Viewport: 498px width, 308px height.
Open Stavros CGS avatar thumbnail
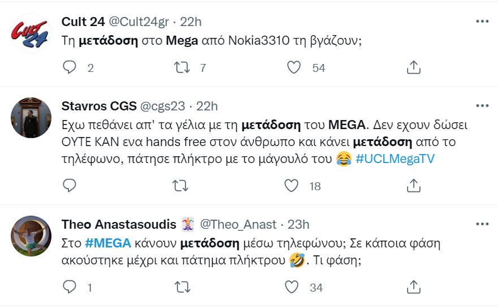click(31, 118)
